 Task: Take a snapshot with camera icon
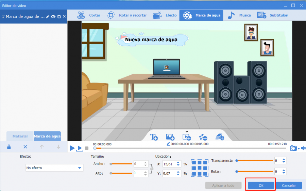(x=293, y=148)
